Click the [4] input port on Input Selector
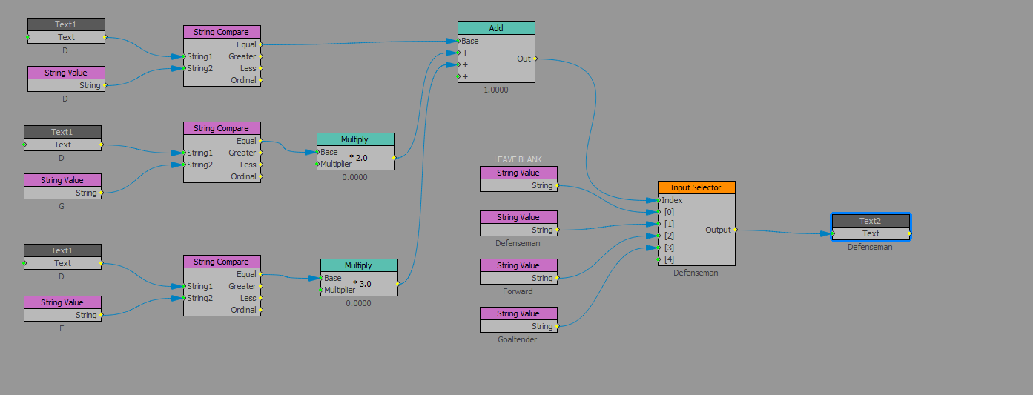The height and width of the screenshot is (395, 1033). pyautogui.click(x=660, y=259)
